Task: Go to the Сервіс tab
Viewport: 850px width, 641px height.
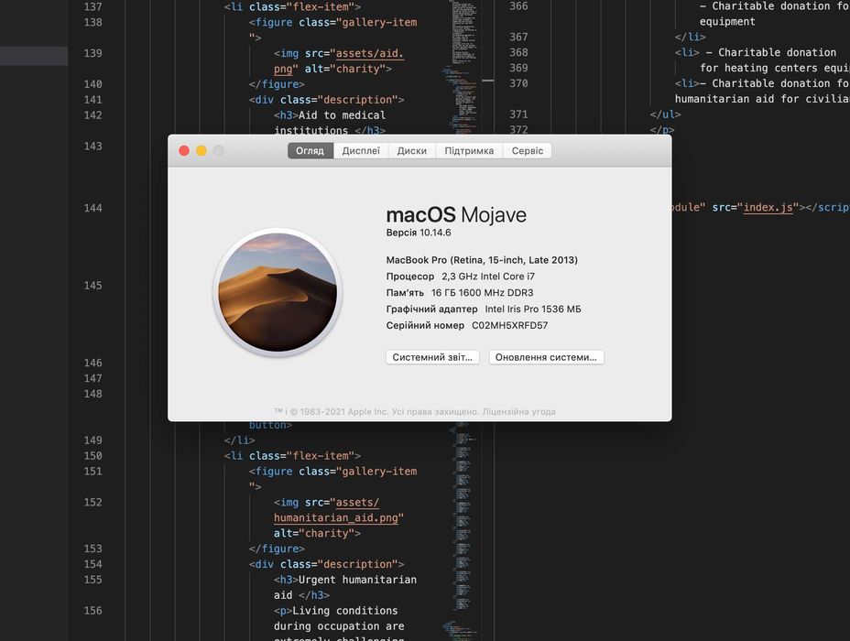Action: (528, 150)
